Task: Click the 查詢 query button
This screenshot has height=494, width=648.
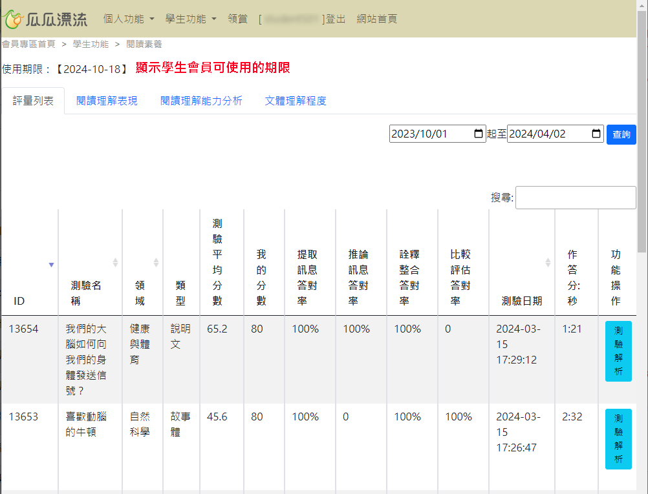Action: 621,134
